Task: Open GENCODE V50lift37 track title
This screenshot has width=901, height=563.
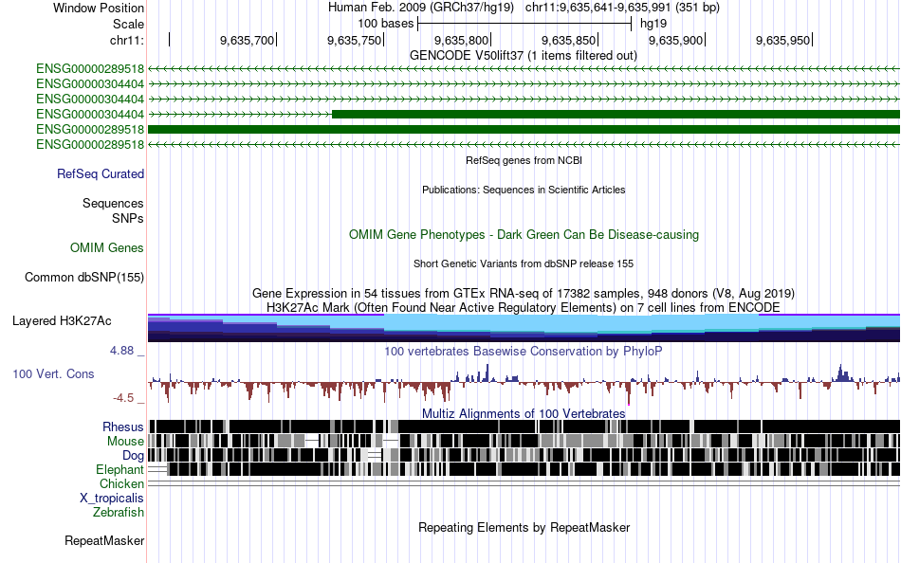Action: pos(524,55)
